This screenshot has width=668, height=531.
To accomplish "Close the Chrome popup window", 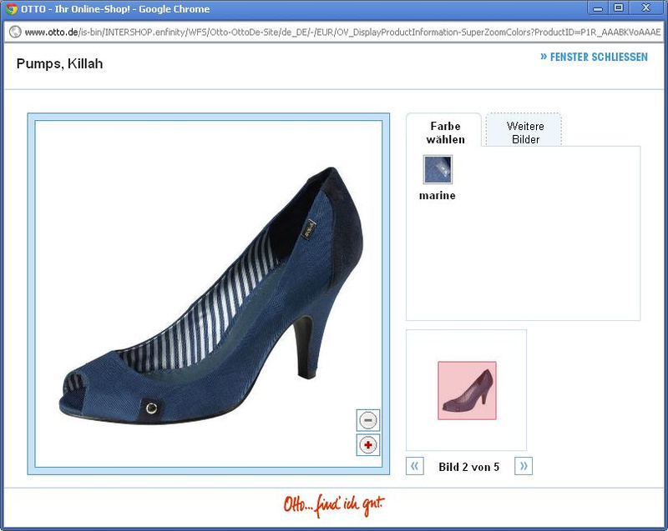I will pyautogui.click(x=646, y=8).
